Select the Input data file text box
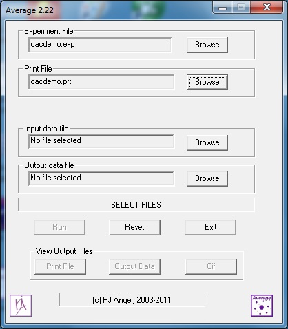 coord(101,141)
